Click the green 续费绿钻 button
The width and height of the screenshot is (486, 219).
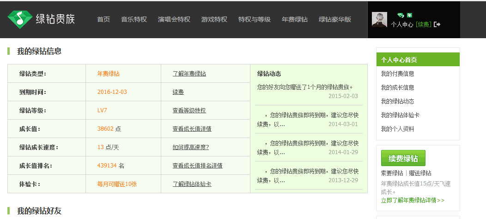(x=403, y=158)
